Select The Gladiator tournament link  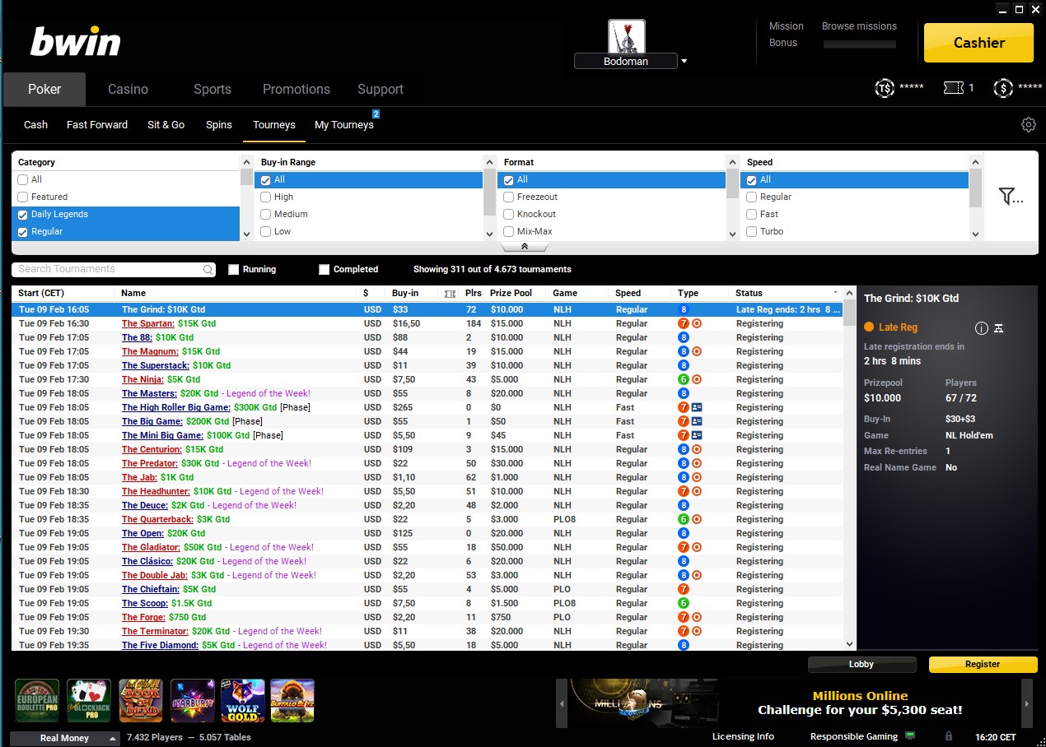(152, 547)
